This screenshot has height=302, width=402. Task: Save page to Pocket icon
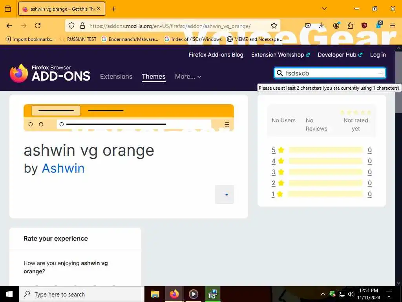(308, 26)
